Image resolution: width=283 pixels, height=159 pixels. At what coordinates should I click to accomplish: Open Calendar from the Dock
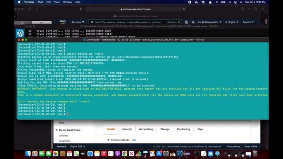[69, 154]
